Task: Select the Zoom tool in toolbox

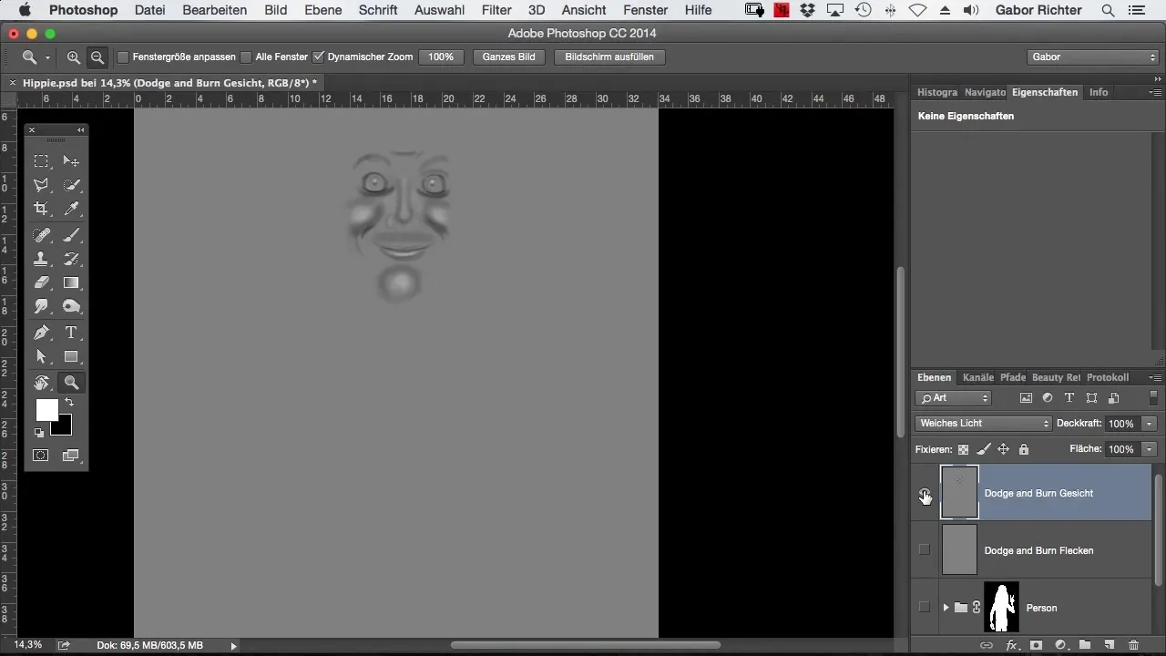Action: pos(71,383)
